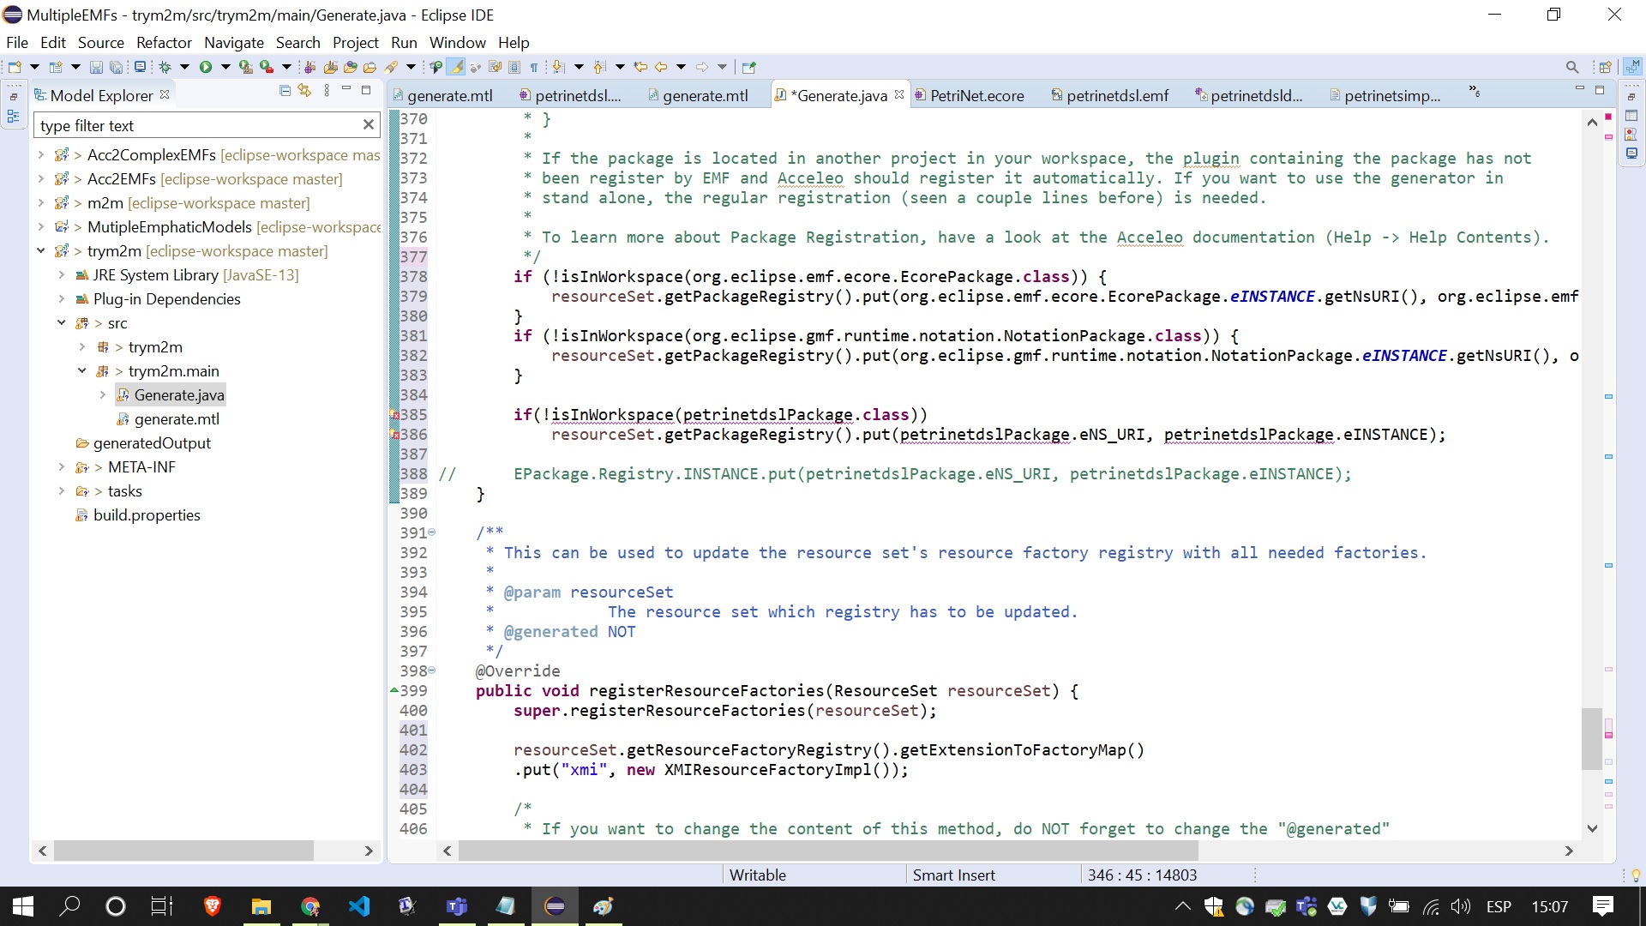Jump to last edit location
Viewport: 1646px width, 926px height.
(640, 67)
